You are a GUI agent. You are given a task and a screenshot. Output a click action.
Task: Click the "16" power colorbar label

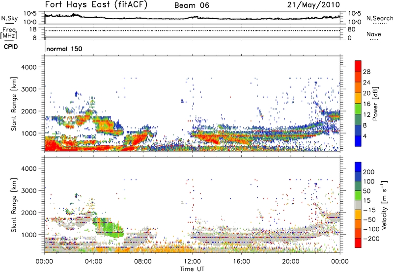(x=366, y=104)
